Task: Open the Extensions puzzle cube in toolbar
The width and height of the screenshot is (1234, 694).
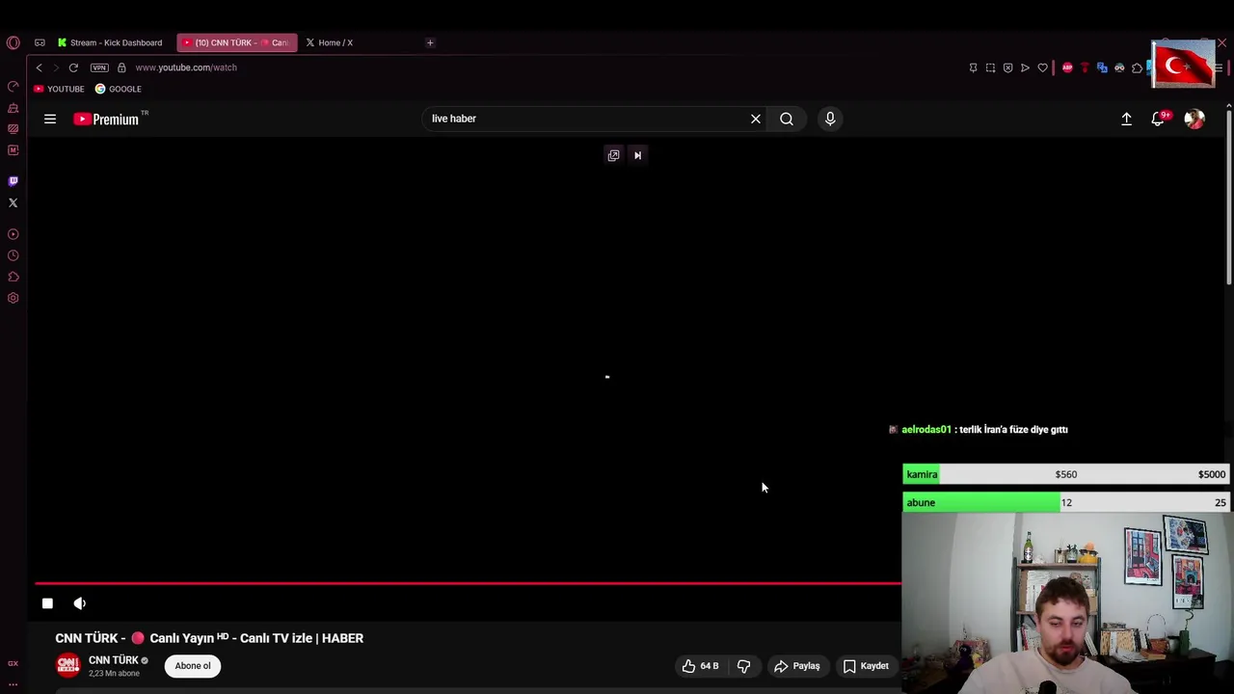Action: pyautogui.click(x=1137, y=67)
